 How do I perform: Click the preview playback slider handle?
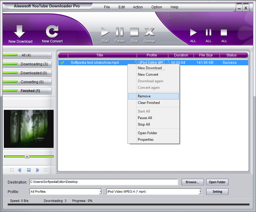(x=27, y=157)
